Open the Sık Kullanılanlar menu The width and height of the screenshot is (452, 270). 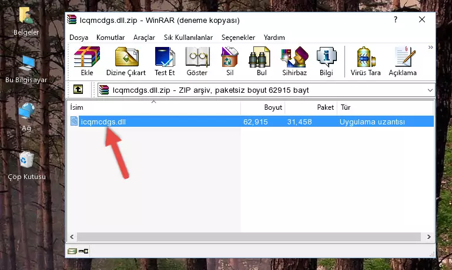[188, 38]
